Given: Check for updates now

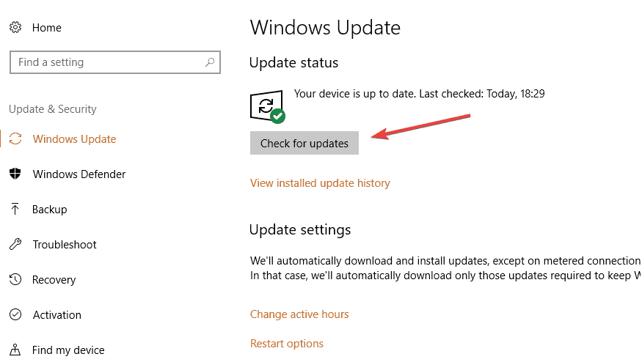Looking at the screenshot, I should coord(304,143).
